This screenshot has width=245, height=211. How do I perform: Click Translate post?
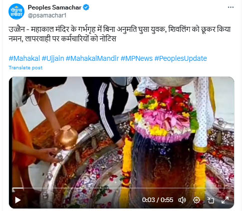pos(25,68)
